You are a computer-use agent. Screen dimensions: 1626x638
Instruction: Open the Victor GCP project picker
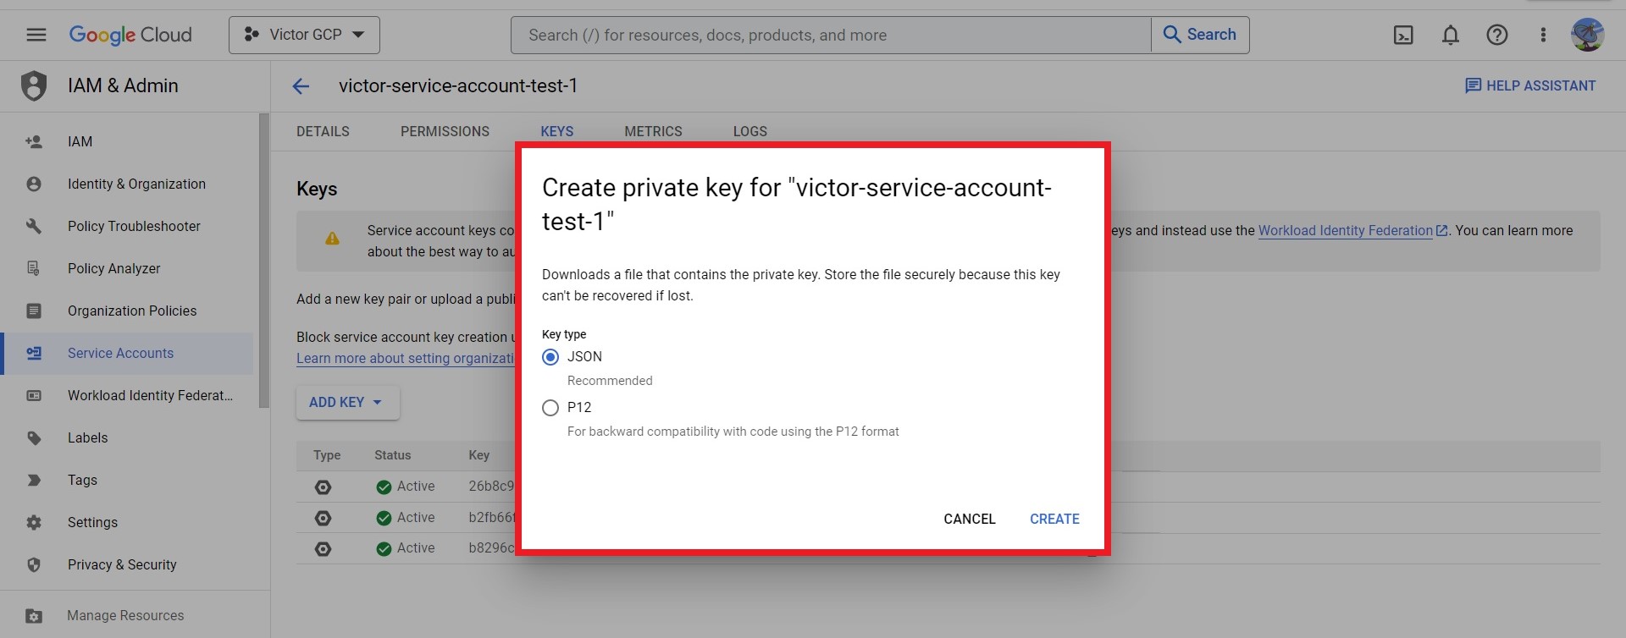(x=303, y=35)
